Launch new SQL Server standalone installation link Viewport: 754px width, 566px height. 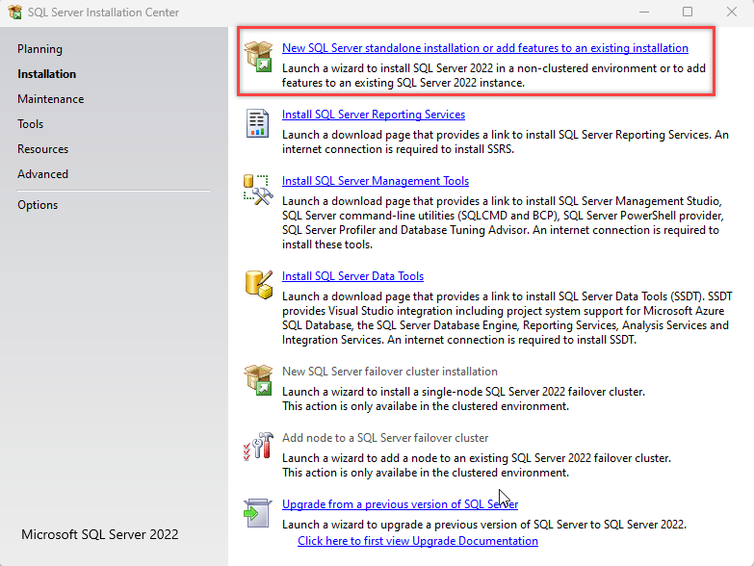click(485, 48)
